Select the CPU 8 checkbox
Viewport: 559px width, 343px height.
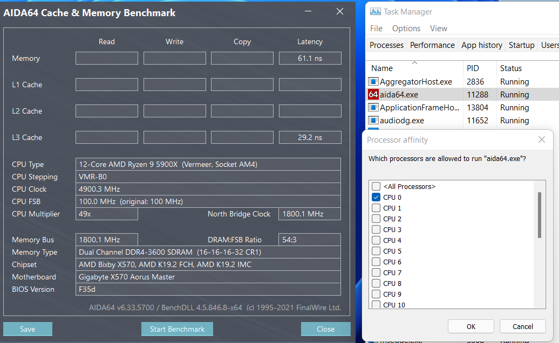(x=376, y=283)
